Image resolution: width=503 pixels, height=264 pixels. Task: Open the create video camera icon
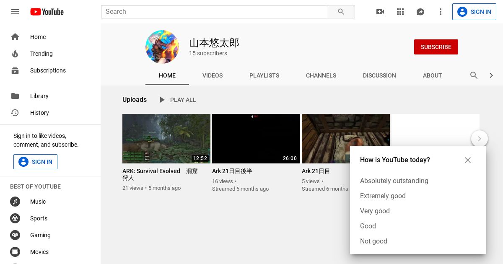click(x=380, y=12)
